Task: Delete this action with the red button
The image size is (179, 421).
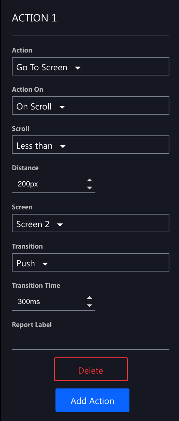Action: click(x=91, y=369)
